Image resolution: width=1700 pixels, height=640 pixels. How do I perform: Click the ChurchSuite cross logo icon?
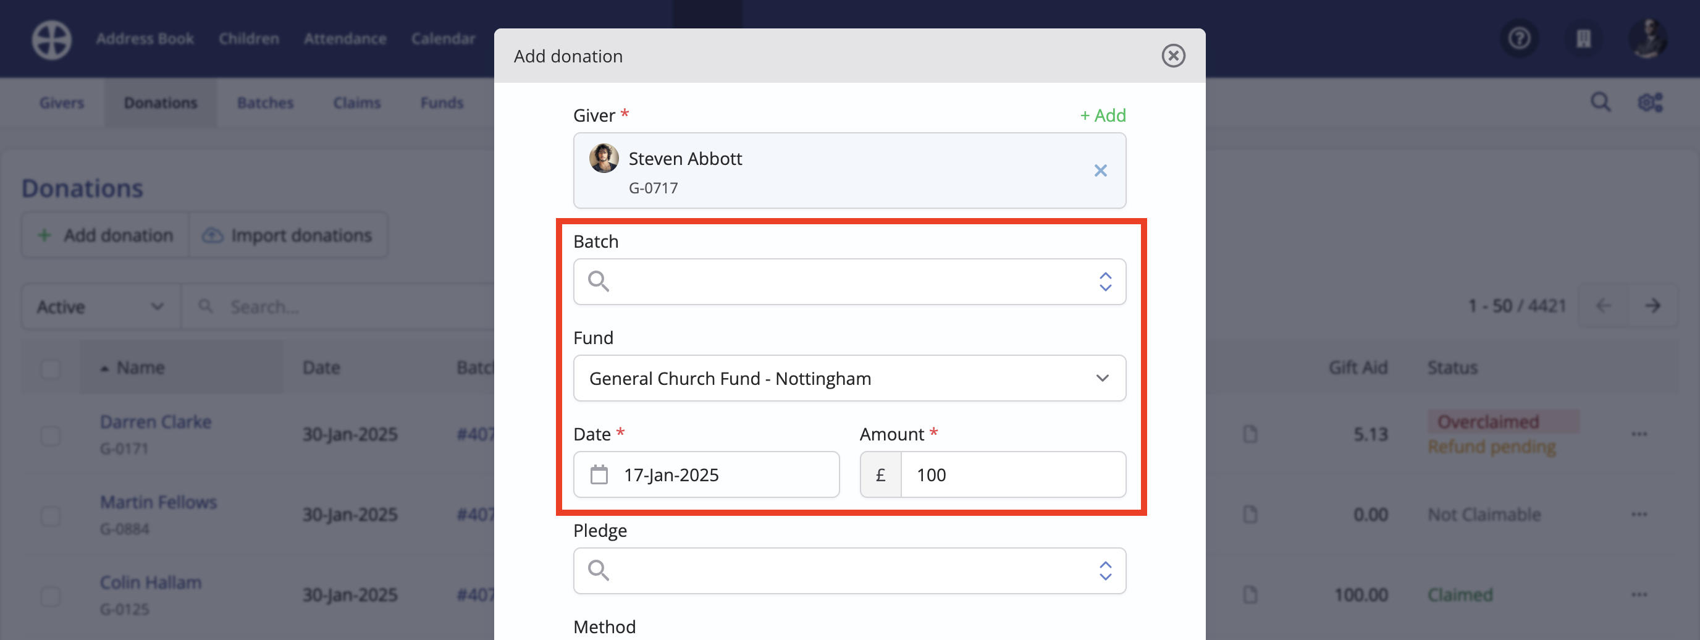pos(51,40)
